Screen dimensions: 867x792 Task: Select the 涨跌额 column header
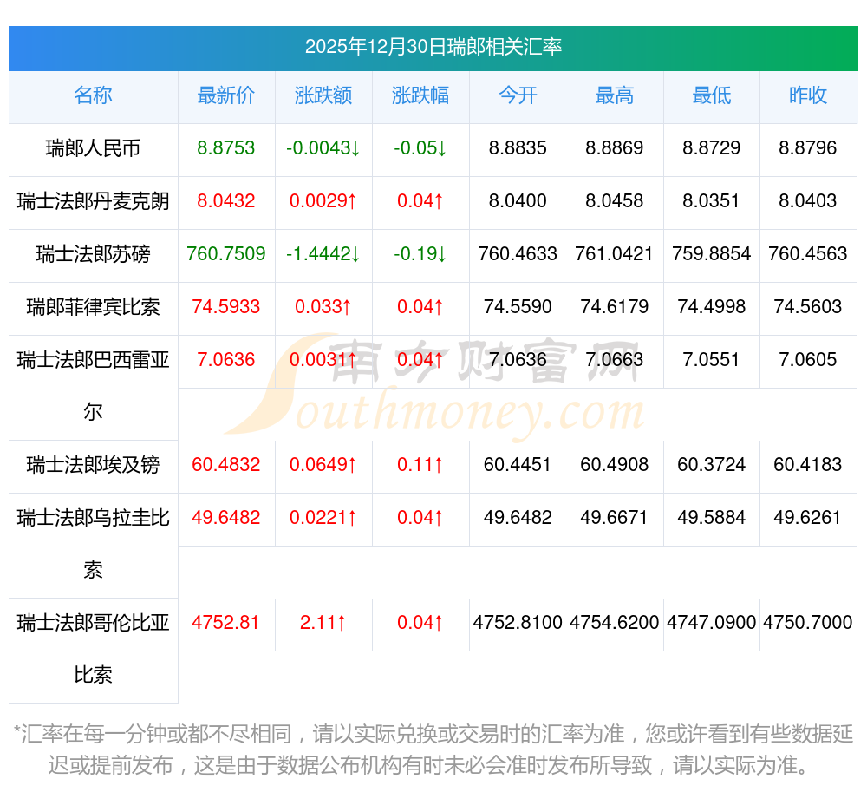coord(323,95)
